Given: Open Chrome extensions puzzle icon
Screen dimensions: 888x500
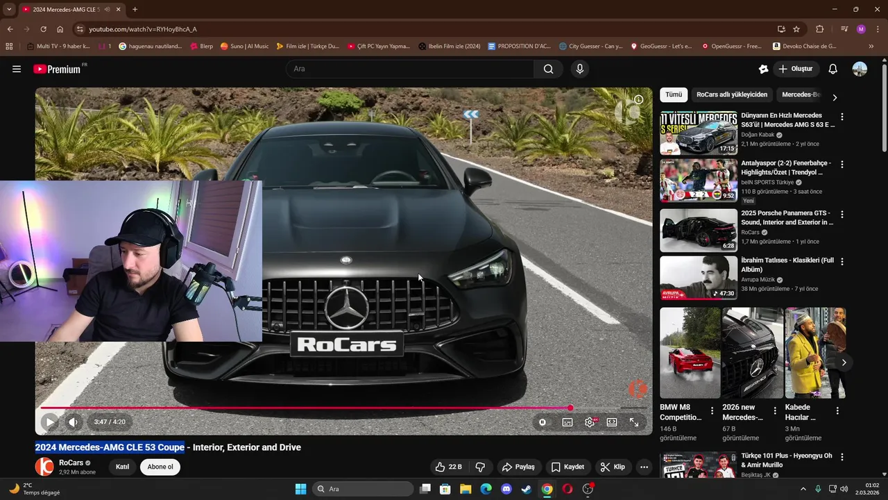Looking at the screenshot, I should (819, 29).
